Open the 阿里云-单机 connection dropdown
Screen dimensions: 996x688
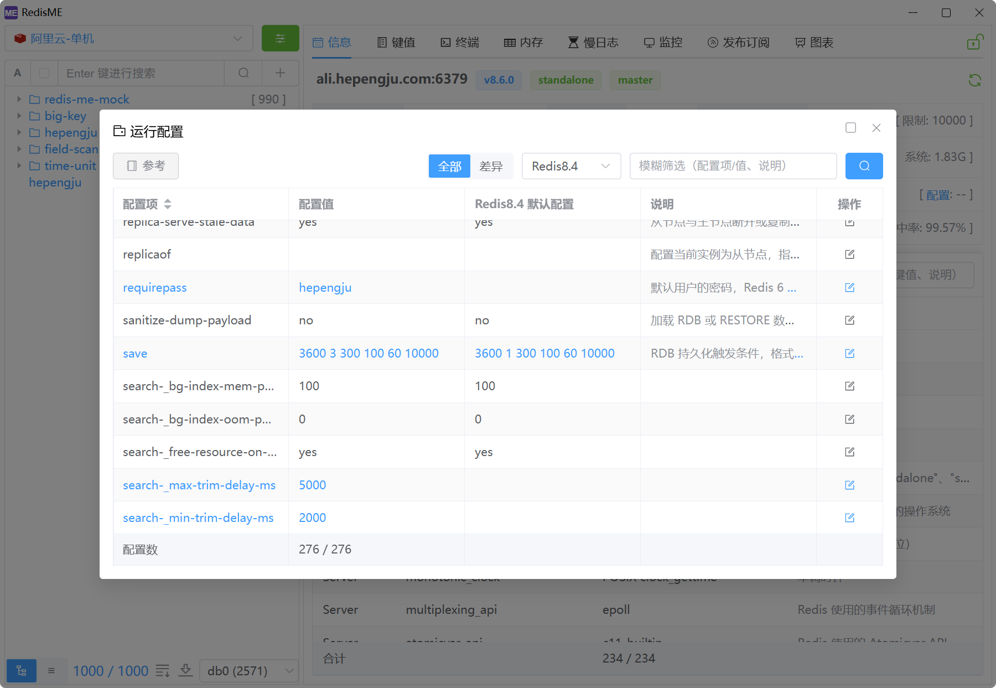(128, 39)
